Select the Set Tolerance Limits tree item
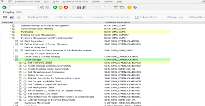 [39, 63]
